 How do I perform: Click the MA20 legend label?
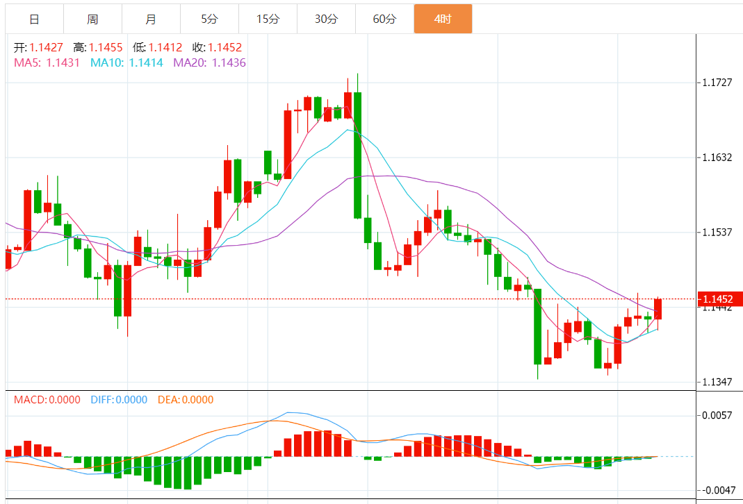(x=209, y=62)
